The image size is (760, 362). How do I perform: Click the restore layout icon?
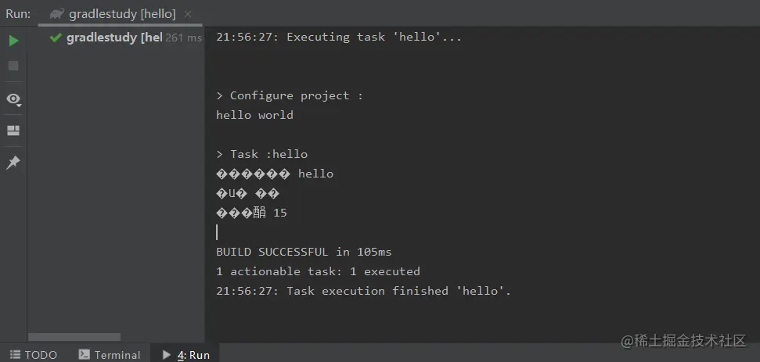(x=13, y=131)
